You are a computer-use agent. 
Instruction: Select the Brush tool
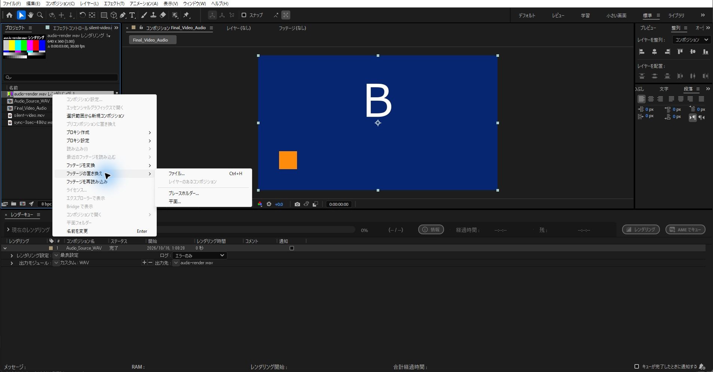144,15
